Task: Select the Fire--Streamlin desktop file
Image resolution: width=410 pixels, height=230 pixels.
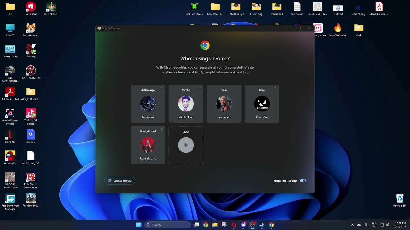Action: (x=338, y=30)
